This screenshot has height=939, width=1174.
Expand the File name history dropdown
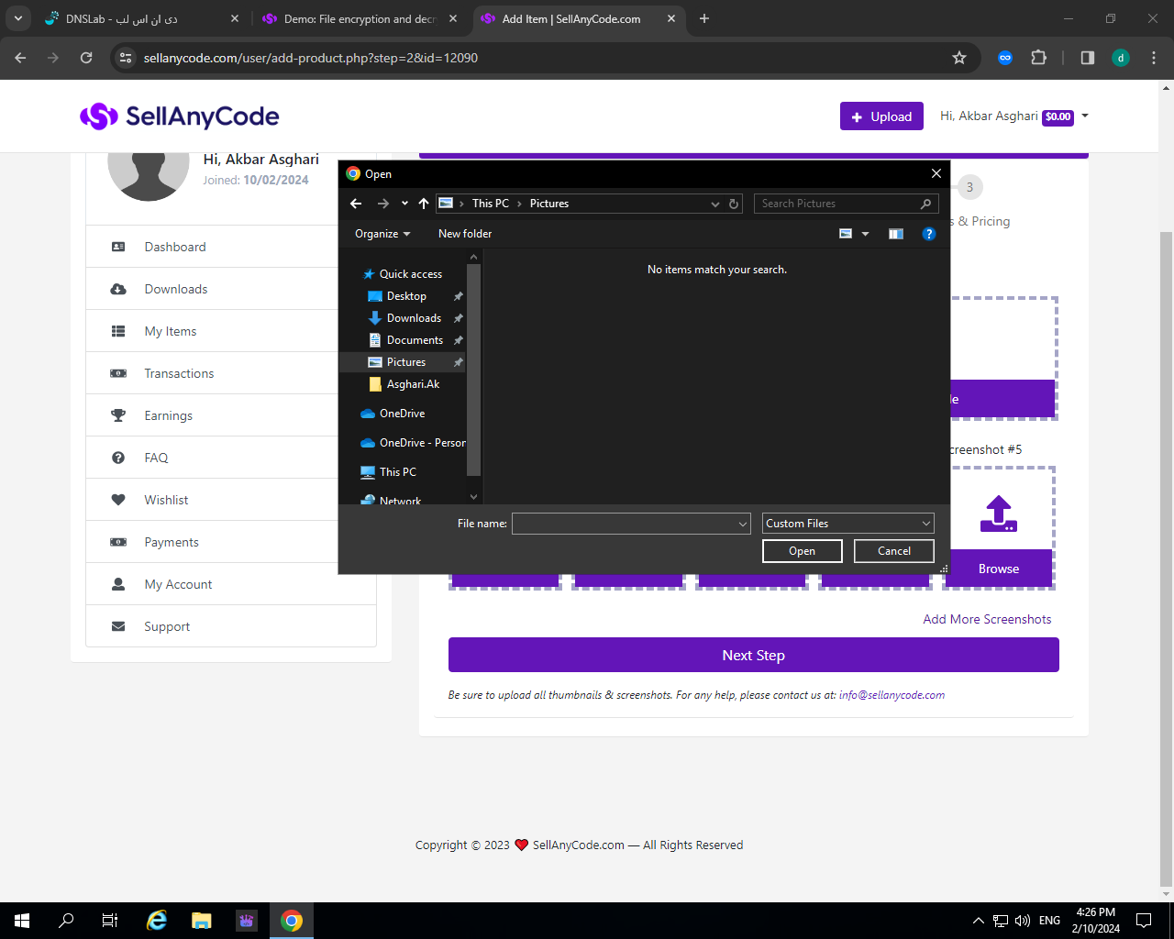coord(743,524)
